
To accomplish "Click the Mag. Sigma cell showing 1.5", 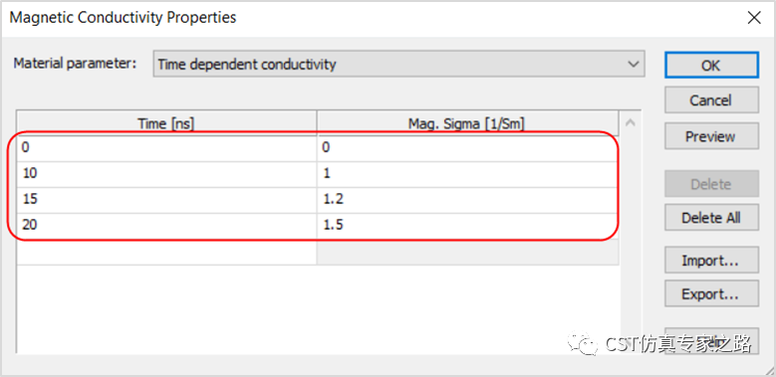I will [x=467, y=226].
